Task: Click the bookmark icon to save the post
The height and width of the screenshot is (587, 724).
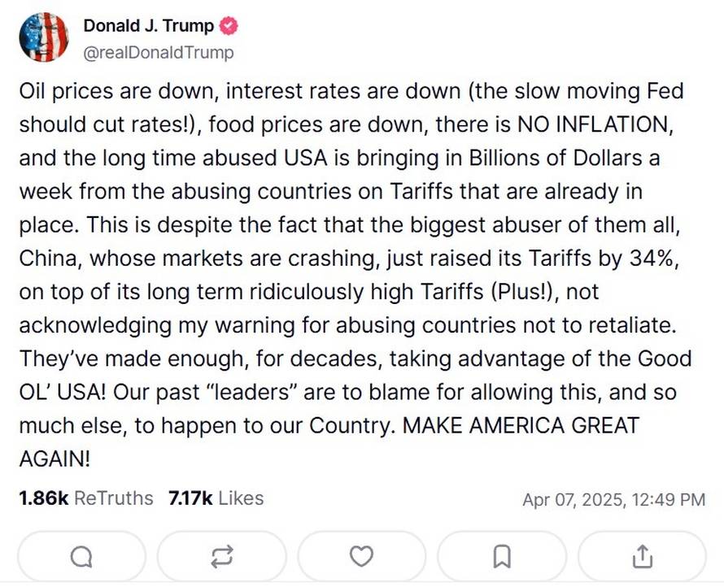Action: click(503, 557)
